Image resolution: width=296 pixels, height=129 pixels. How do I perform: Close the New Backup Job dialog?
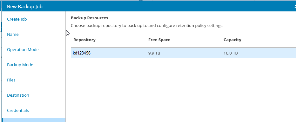pos(294,6)
